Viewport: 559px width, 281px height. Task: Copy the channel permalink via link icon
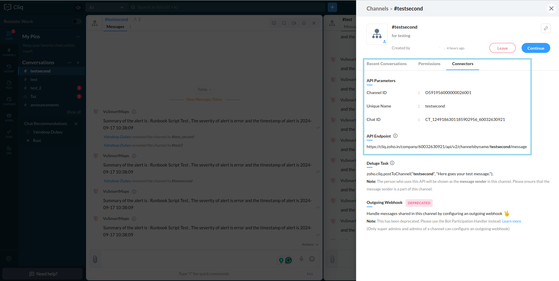(x=546, y=28)
